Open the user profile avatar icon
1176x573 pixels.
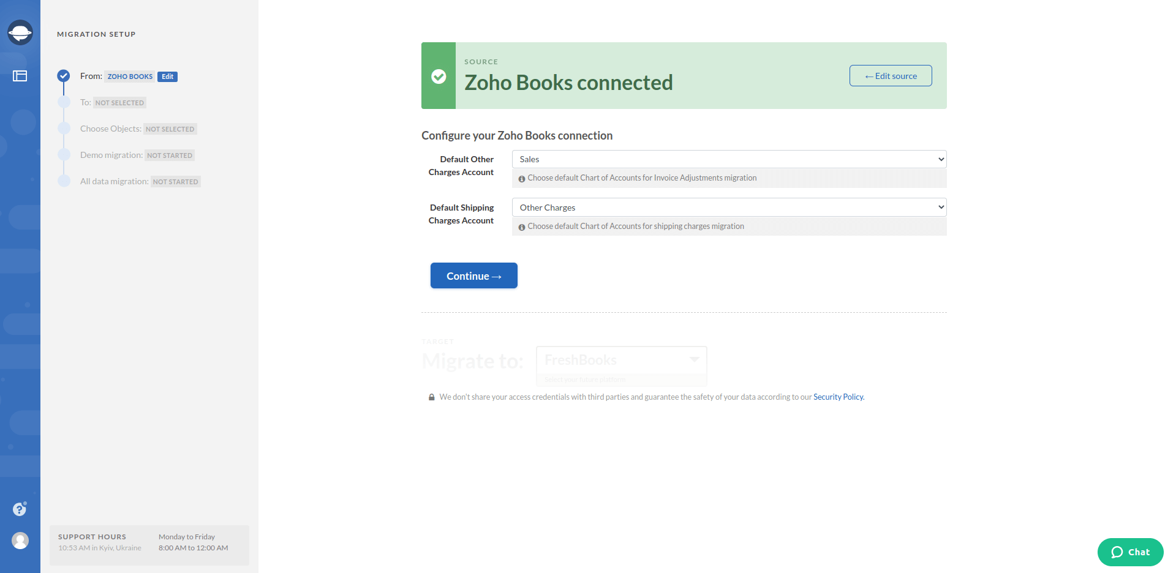tap(20, 541)
